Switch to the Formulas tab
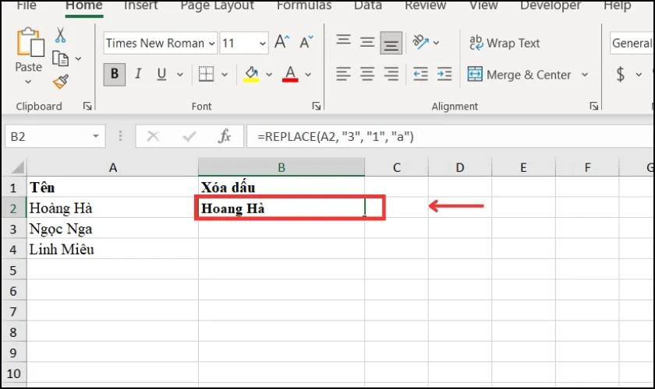 (x=304, y=6)
